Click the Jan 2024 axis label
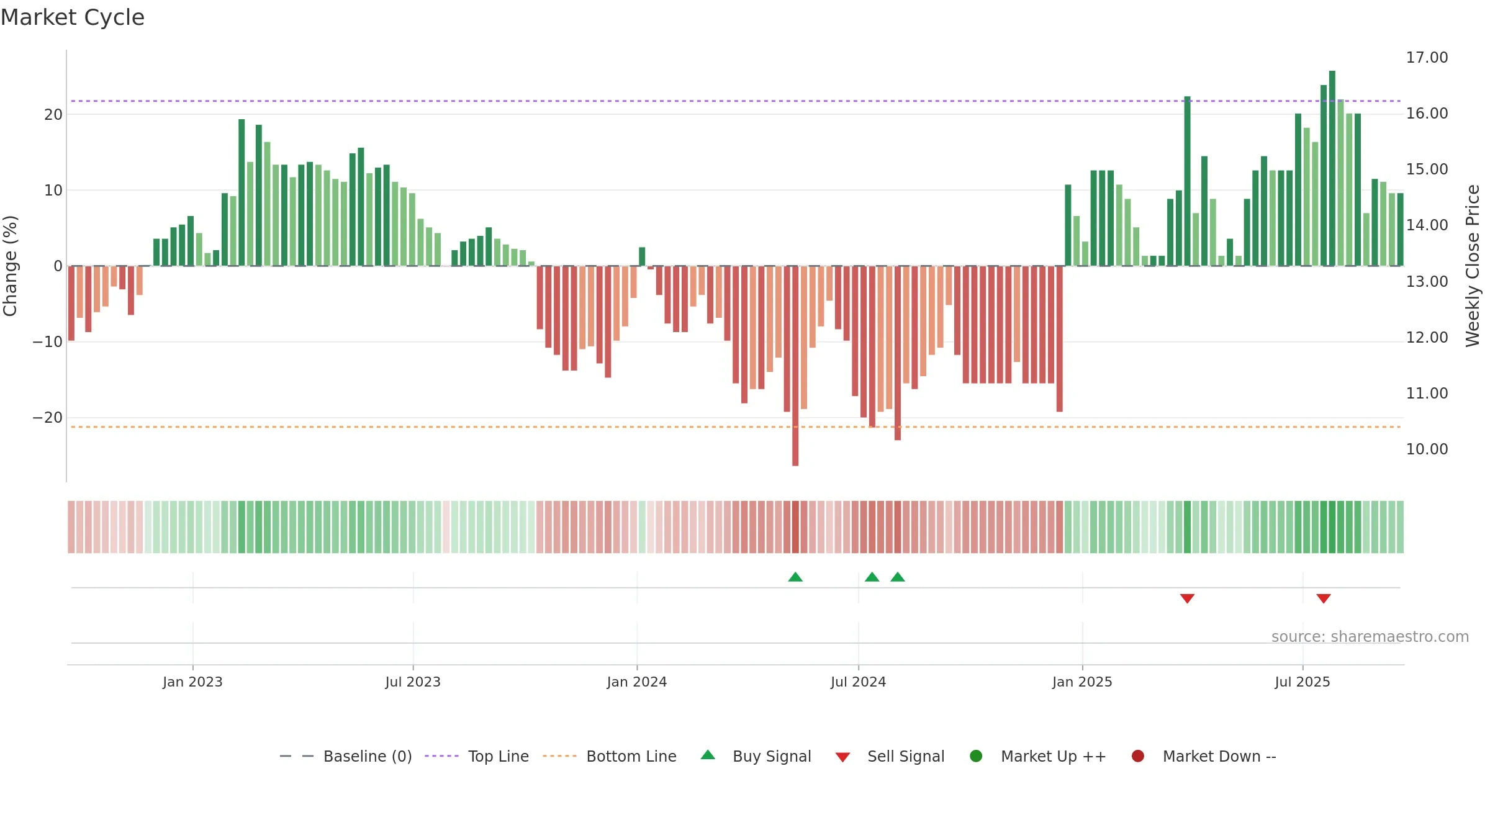Image resolution: width=1490 pixels, height=838 pixels. click(637, 682)
